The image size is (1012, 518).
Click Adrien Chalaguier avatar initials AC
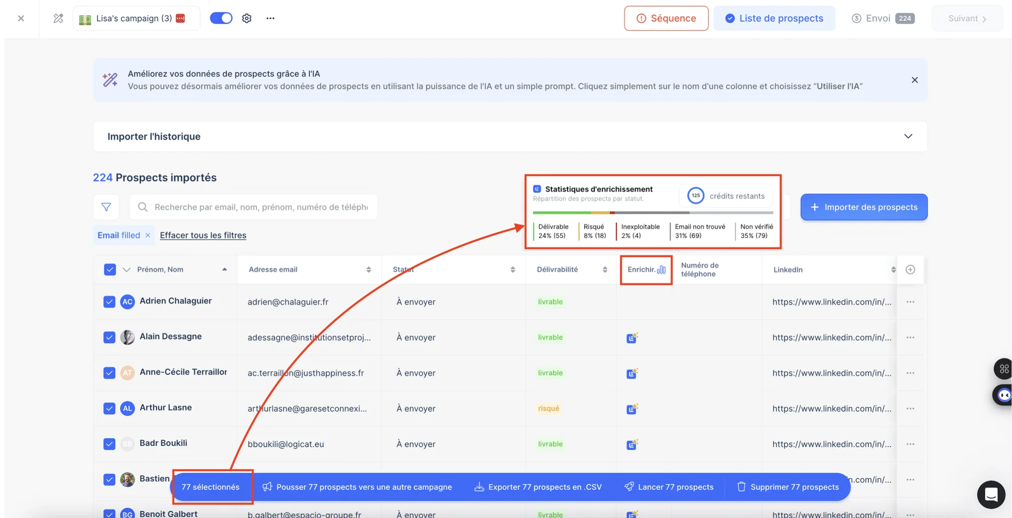128,302
